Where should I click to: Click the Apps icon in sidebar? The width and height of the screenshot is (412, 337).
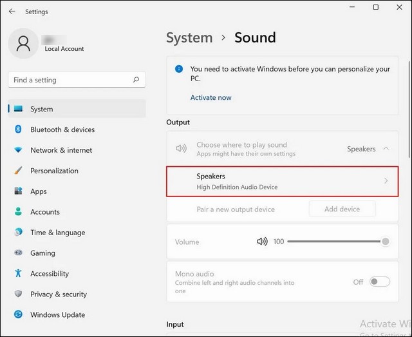pyautogui.click(x=18, y=191)
